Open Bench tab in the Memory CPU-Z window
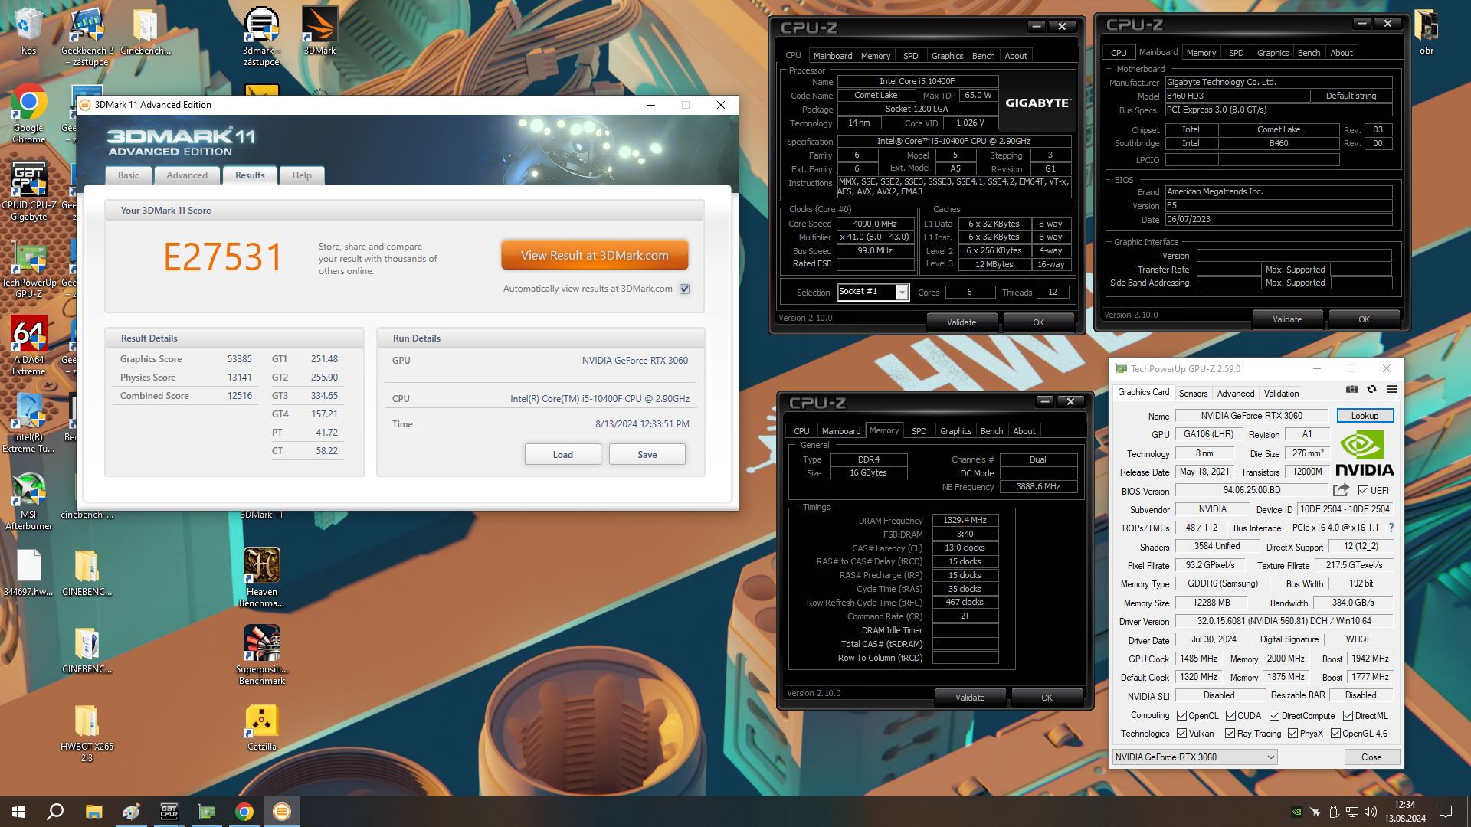This screenshot has width=1471, height=827. pyautogui.click(x=991, y=431)
